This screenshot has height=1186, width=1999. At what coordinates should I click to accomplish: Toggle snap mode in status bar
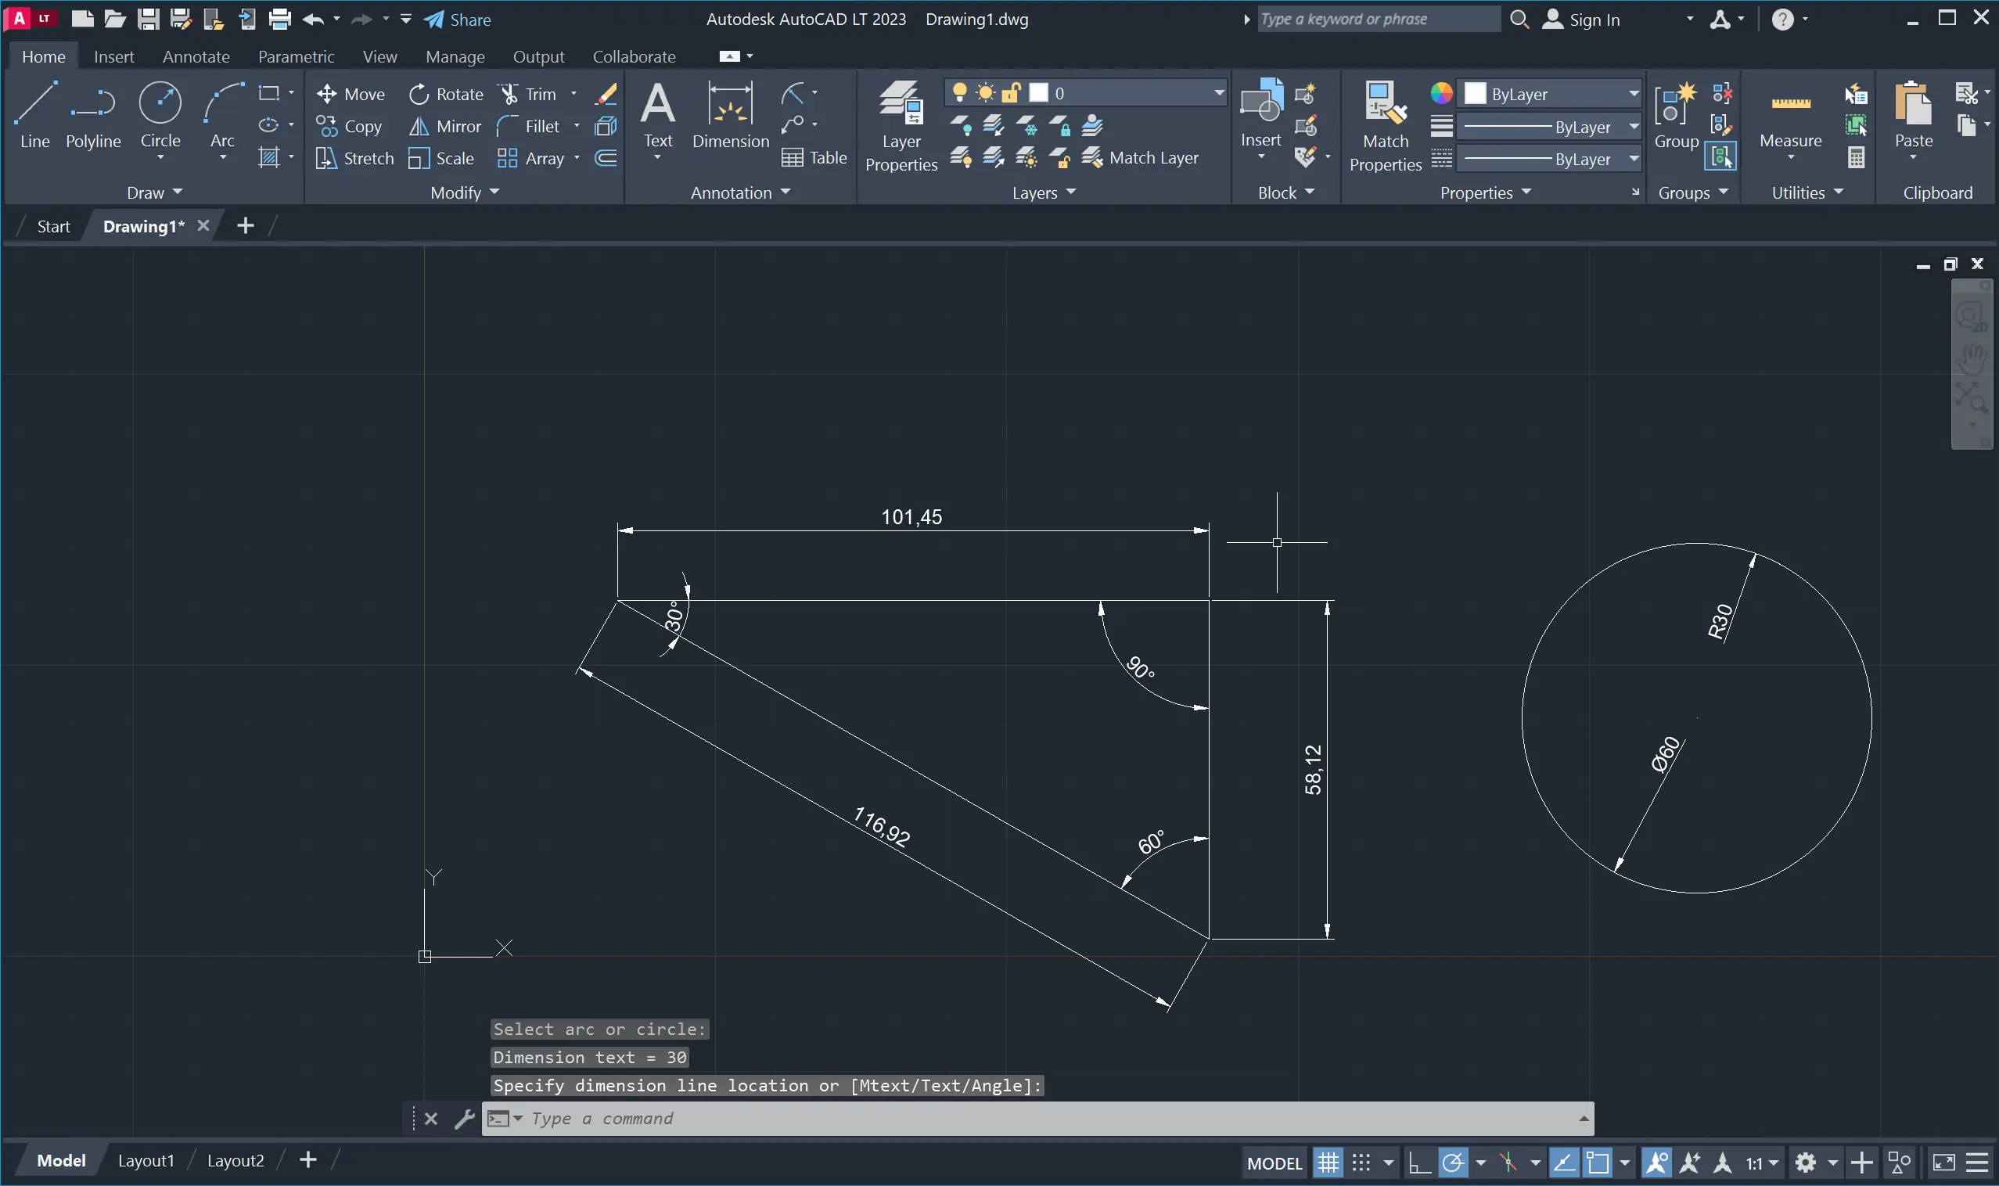click(1361, 1163)
